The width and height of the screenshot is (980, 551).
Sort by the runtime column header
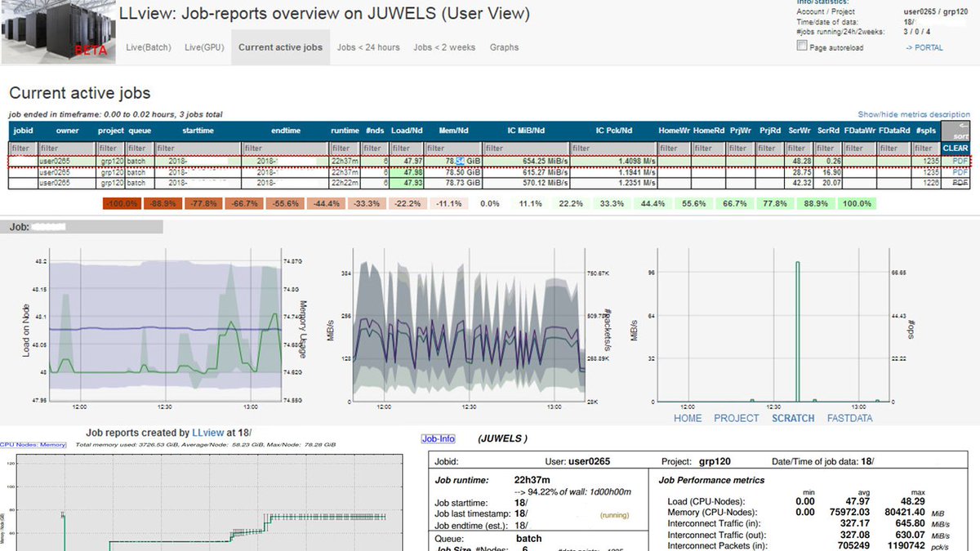click(x=345, y=131)
